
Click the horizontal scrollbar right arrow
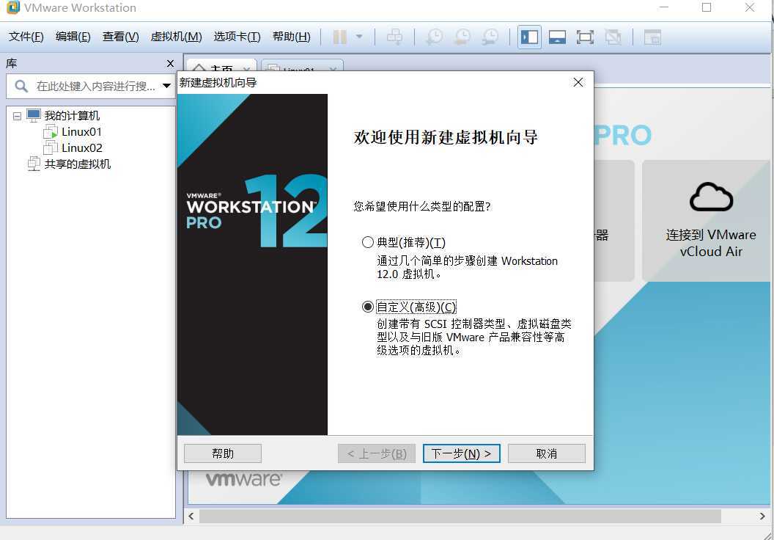[762, 517]
